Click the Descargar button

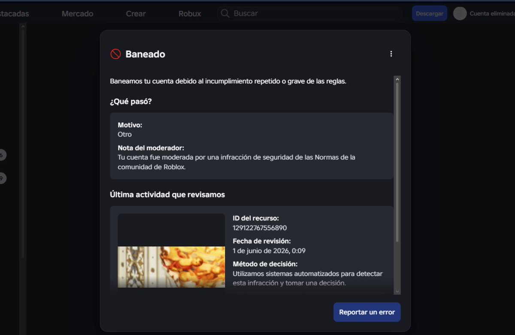430,13
